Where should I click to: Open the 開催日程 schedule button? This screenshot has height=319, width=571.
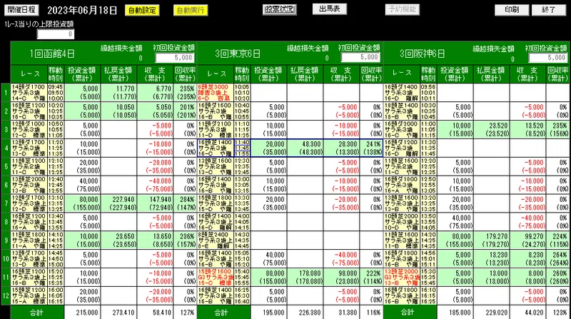tap(21, 10)
